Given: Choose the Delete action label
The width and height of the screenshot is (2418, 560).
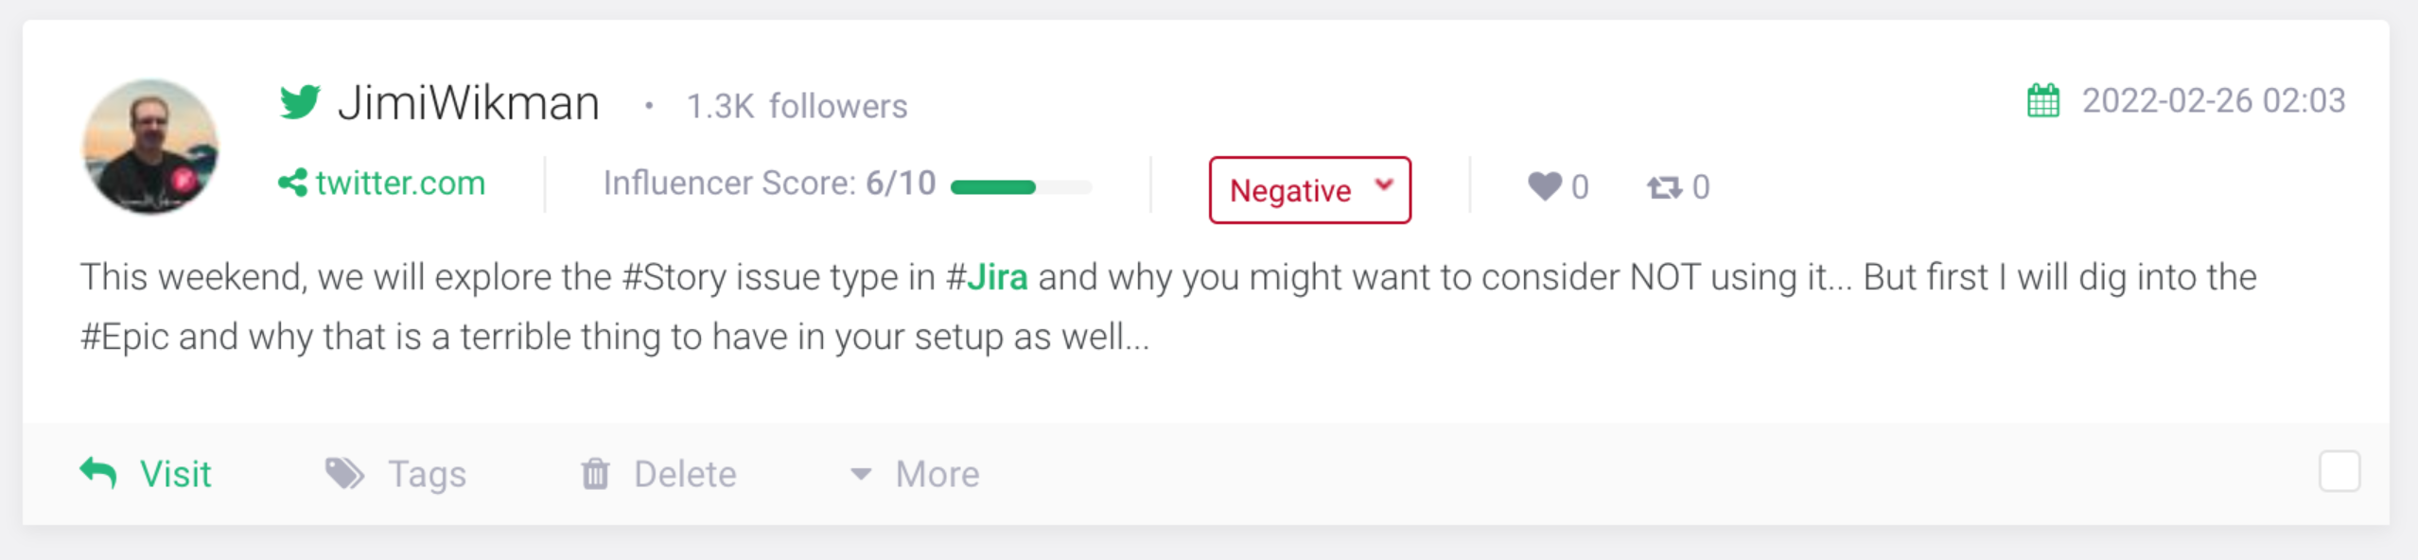Looking at the screenshot, I should tap(685, 474).
